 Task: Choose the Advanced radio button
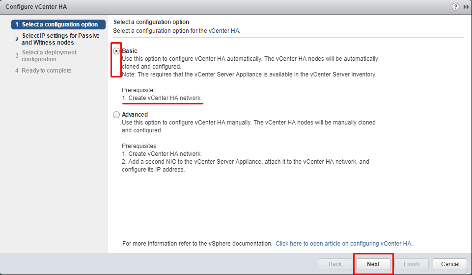click(x=116, y=115)
